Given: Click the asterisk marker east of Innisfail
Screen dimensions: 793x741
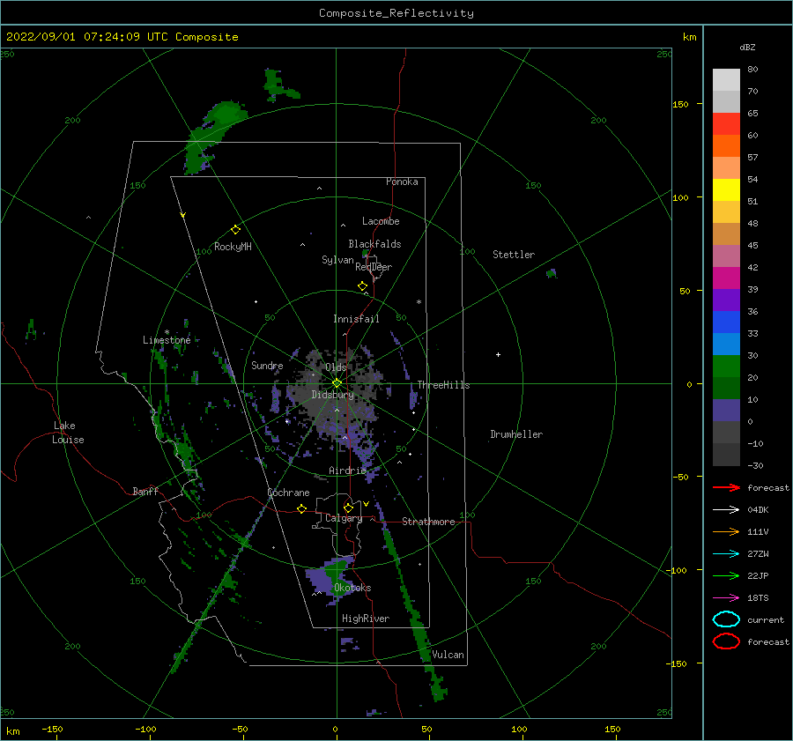Looking at the screenshot, I should [x=419, y=302].
